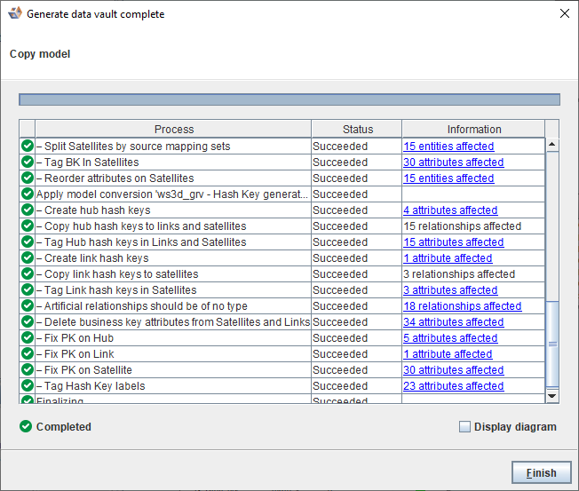Open the '18 relationships affected' link

point(462,306)
